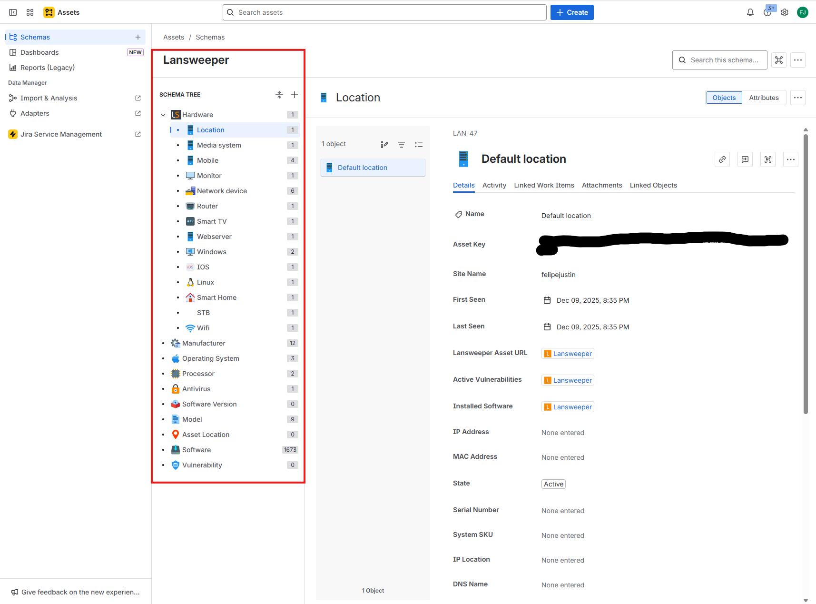This screenshot has width=816, height=604.
Task: Select the Objects view toggle
Action: coord(724,98)
